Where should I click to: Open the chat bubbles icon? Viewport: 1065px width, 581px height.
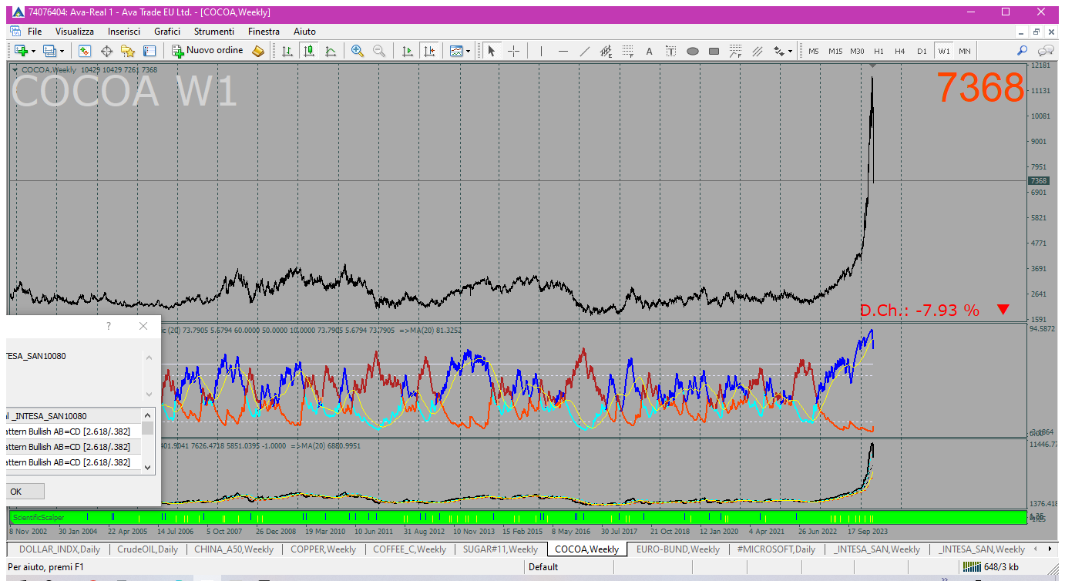[1046, 51]
